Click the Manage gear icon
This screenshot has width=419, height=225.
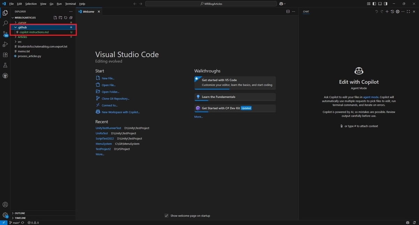[x=5, y=215]
